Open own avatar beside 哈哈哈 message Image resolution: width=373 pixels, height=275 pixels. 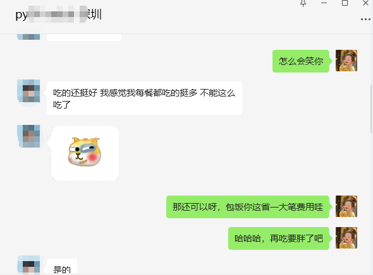point(346,238)
